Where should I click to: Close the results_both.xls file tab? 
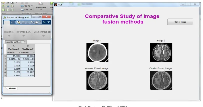coord(25,42)
